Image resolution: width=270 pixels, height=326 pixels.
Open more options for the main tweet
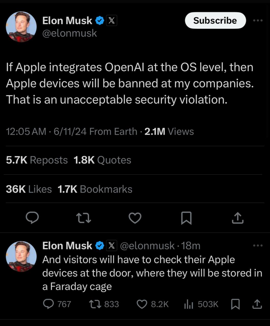pos(258,21)
